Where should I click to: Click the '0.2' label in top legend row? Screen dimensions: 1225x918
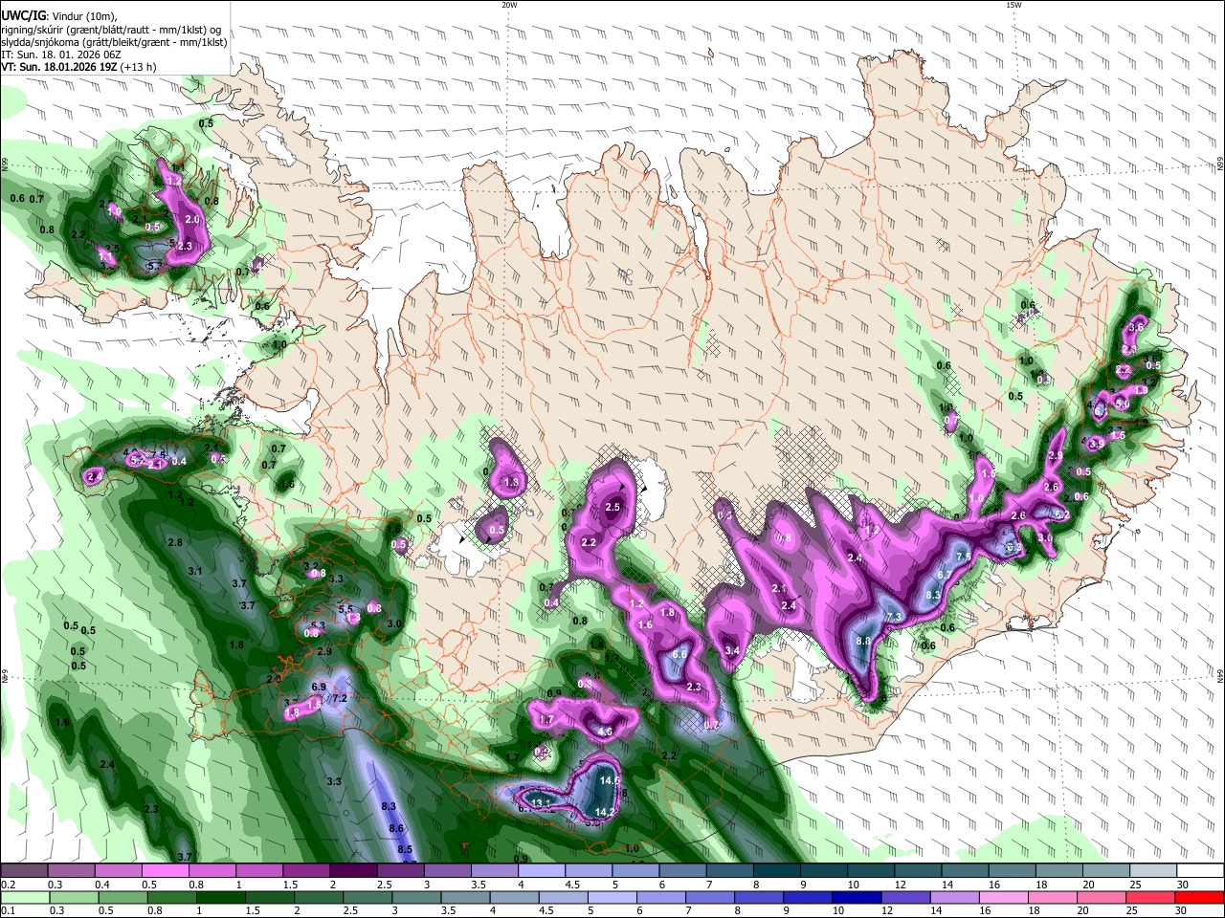(x=9, y=885)
